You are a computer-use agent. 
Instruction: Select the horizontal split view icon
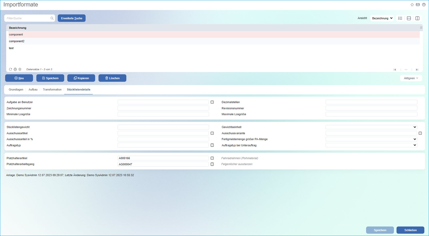coord(409,18)
